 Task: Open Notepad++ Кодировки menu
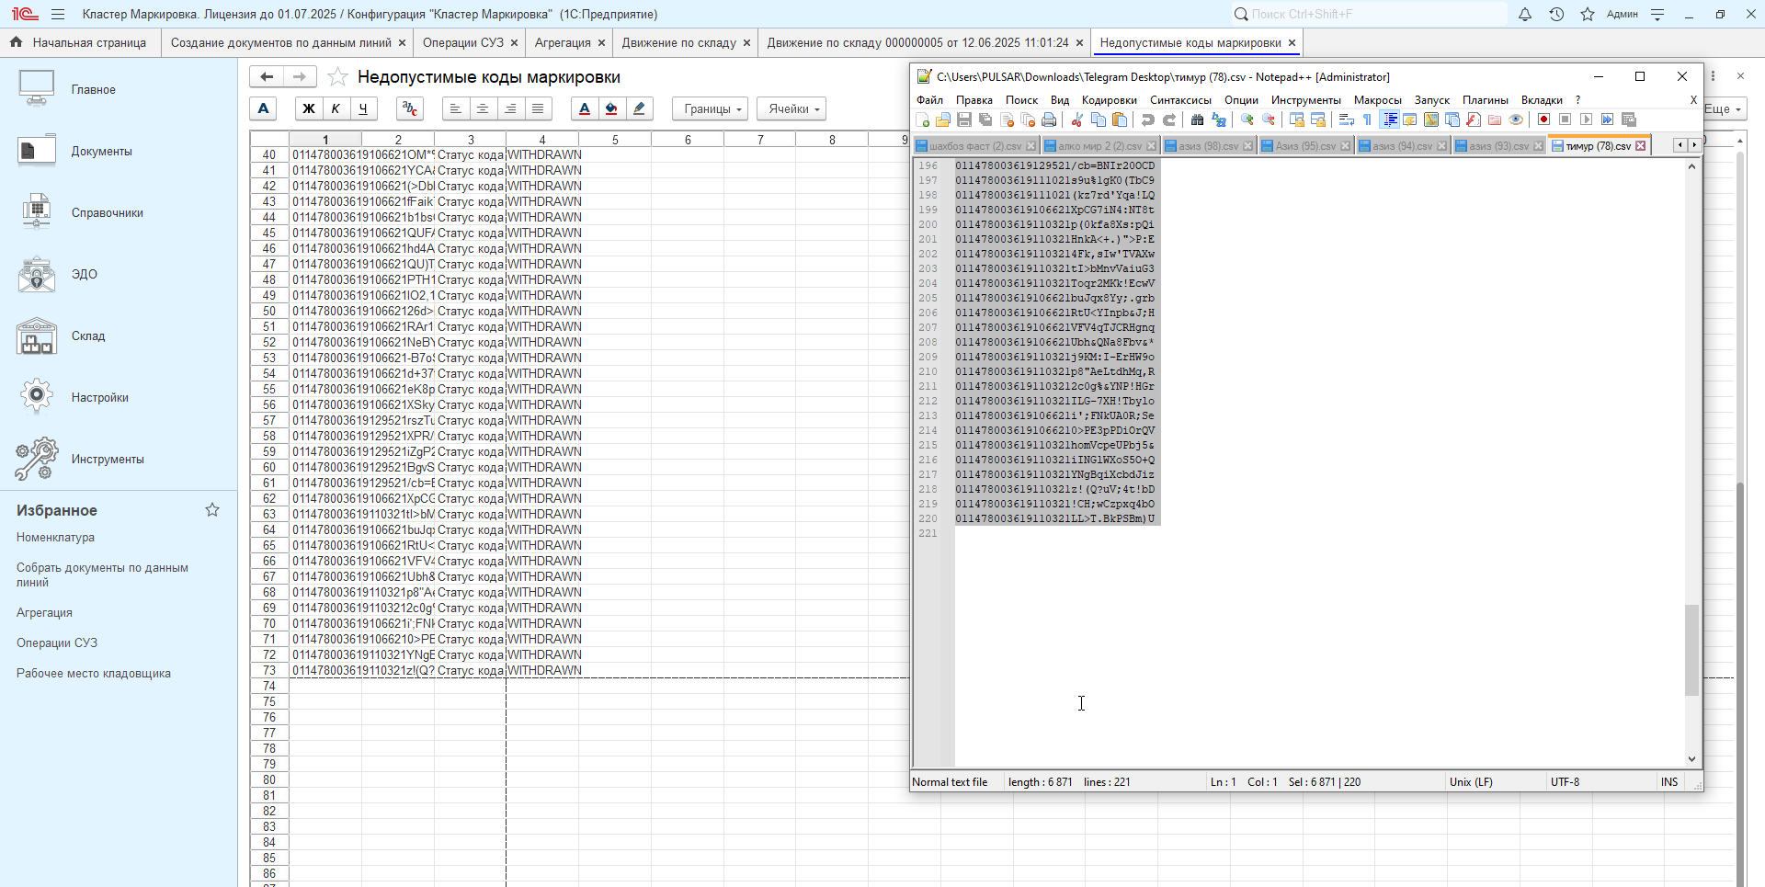pos(1109,99)
